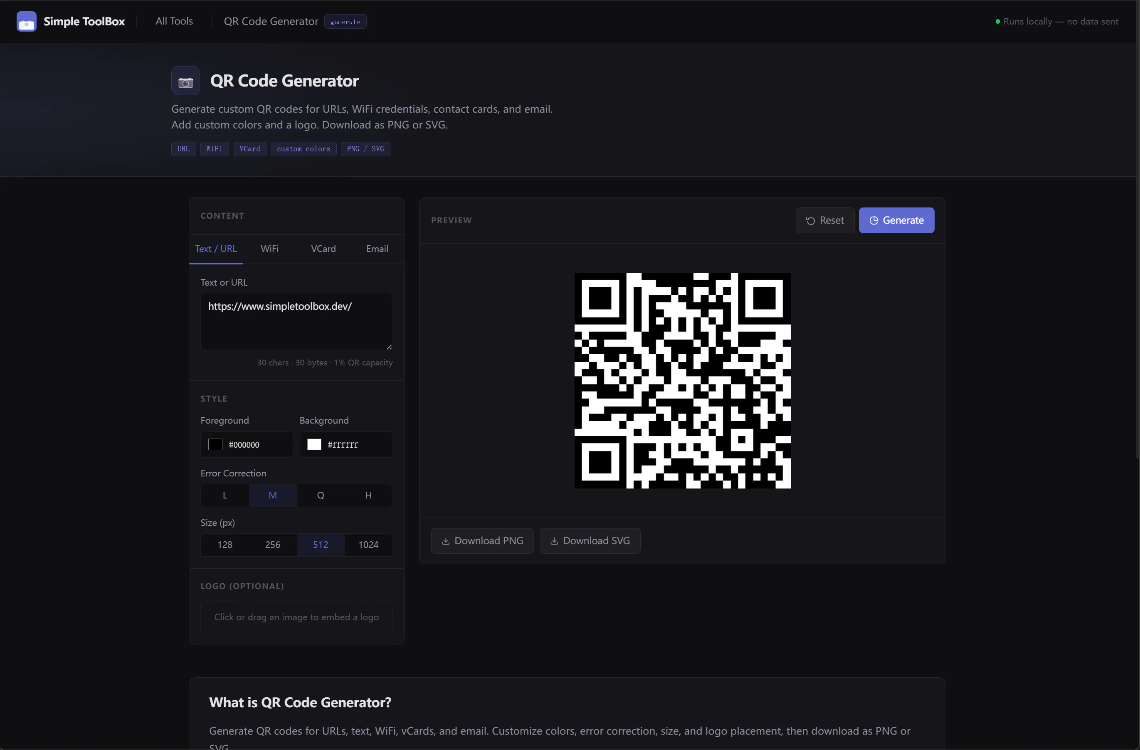This screenshot has height=750, width=1140.
Task: Click the 'Text or URL' field label
Action: (x=224, y=283)
